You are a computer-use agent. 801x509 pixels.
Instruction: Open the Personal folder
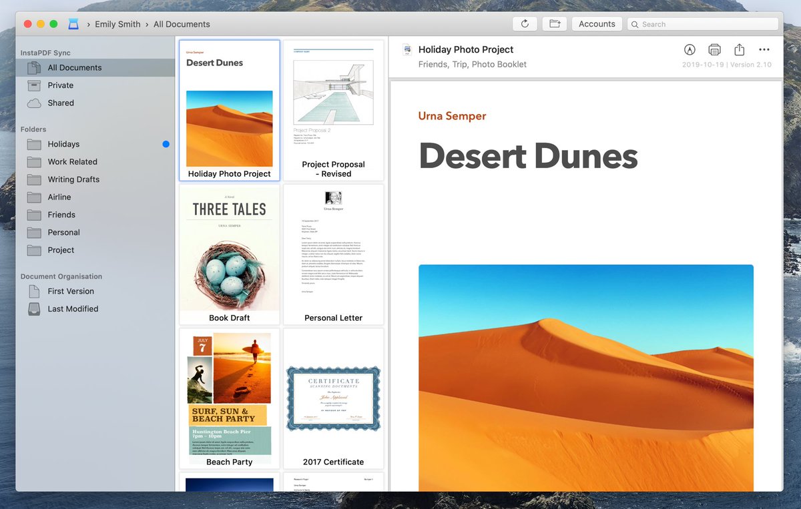[x=95, y=233]
